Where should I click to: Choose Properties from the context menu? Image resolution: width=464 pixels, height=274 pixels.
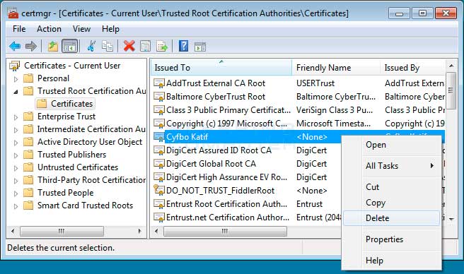pos(392,239)
